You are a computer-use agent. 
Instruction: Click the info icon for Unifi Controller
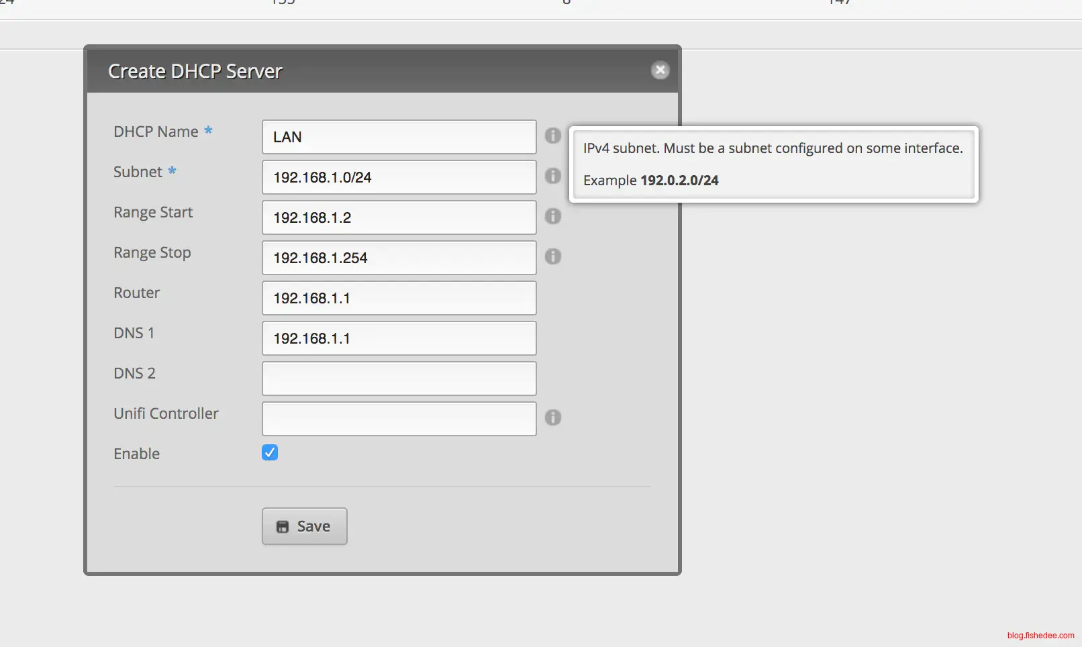tap(552, 417)
